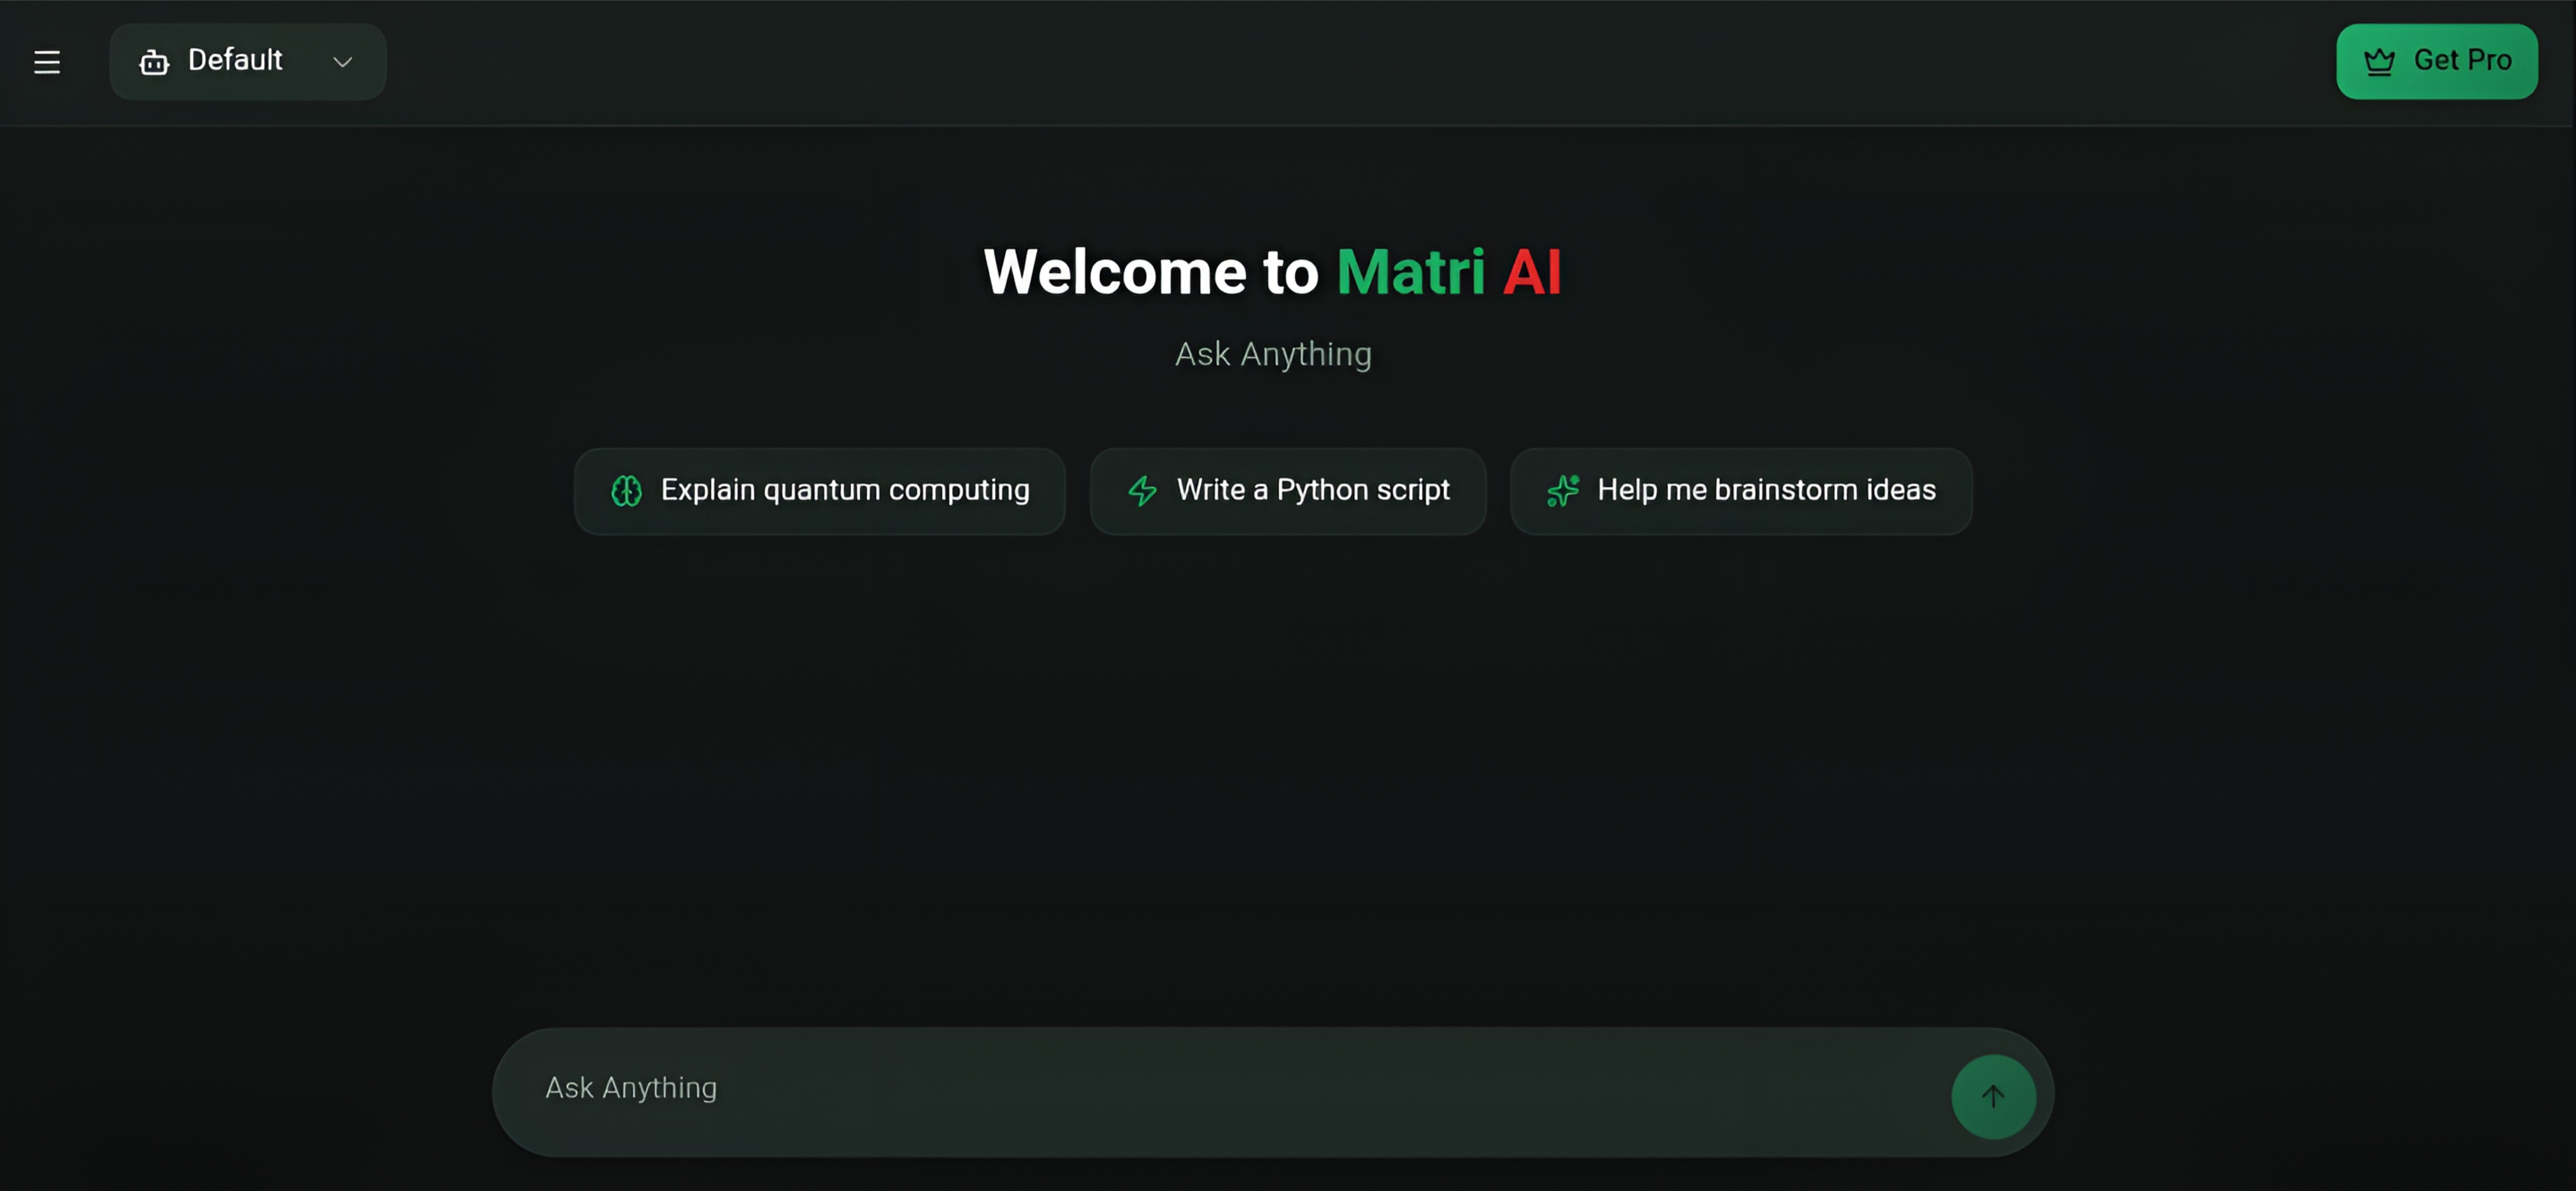Choose Explain quantum computing suggestion text
The width and height of the screenshot is (2576, 1191).
[845, 490]
